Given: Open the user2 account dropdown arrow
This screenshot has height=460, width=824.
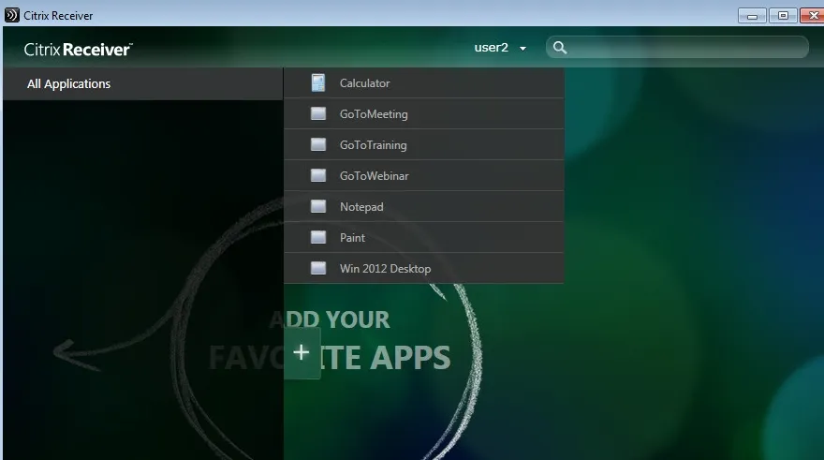Looking at the screenshot, I should 522,49.
